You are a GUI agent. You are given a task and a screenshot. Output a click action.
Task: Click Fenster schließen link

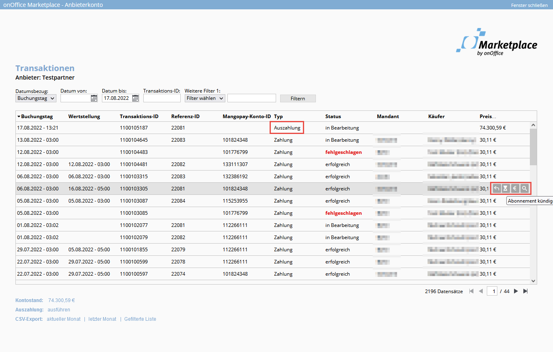pos(529,5)
